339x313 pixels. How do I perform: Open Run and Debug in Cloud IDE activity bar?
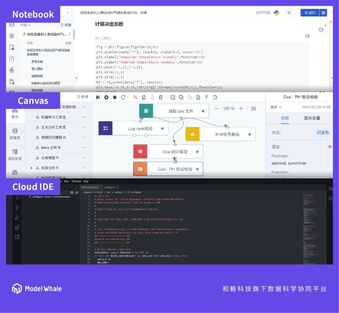click(x=17, y=217)
